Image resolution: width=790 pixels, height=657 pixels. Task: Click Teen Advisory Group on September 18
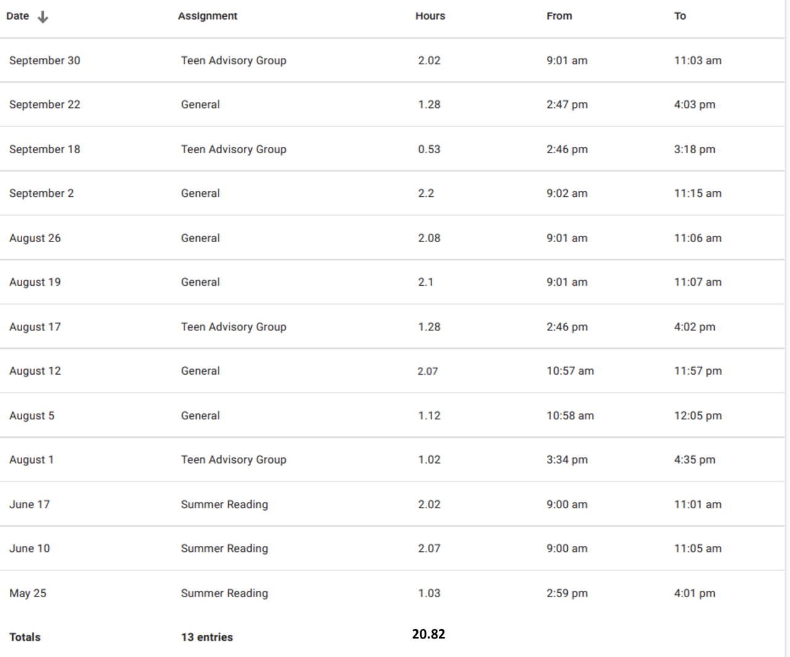pyautogui.click(x=233, y=149)
